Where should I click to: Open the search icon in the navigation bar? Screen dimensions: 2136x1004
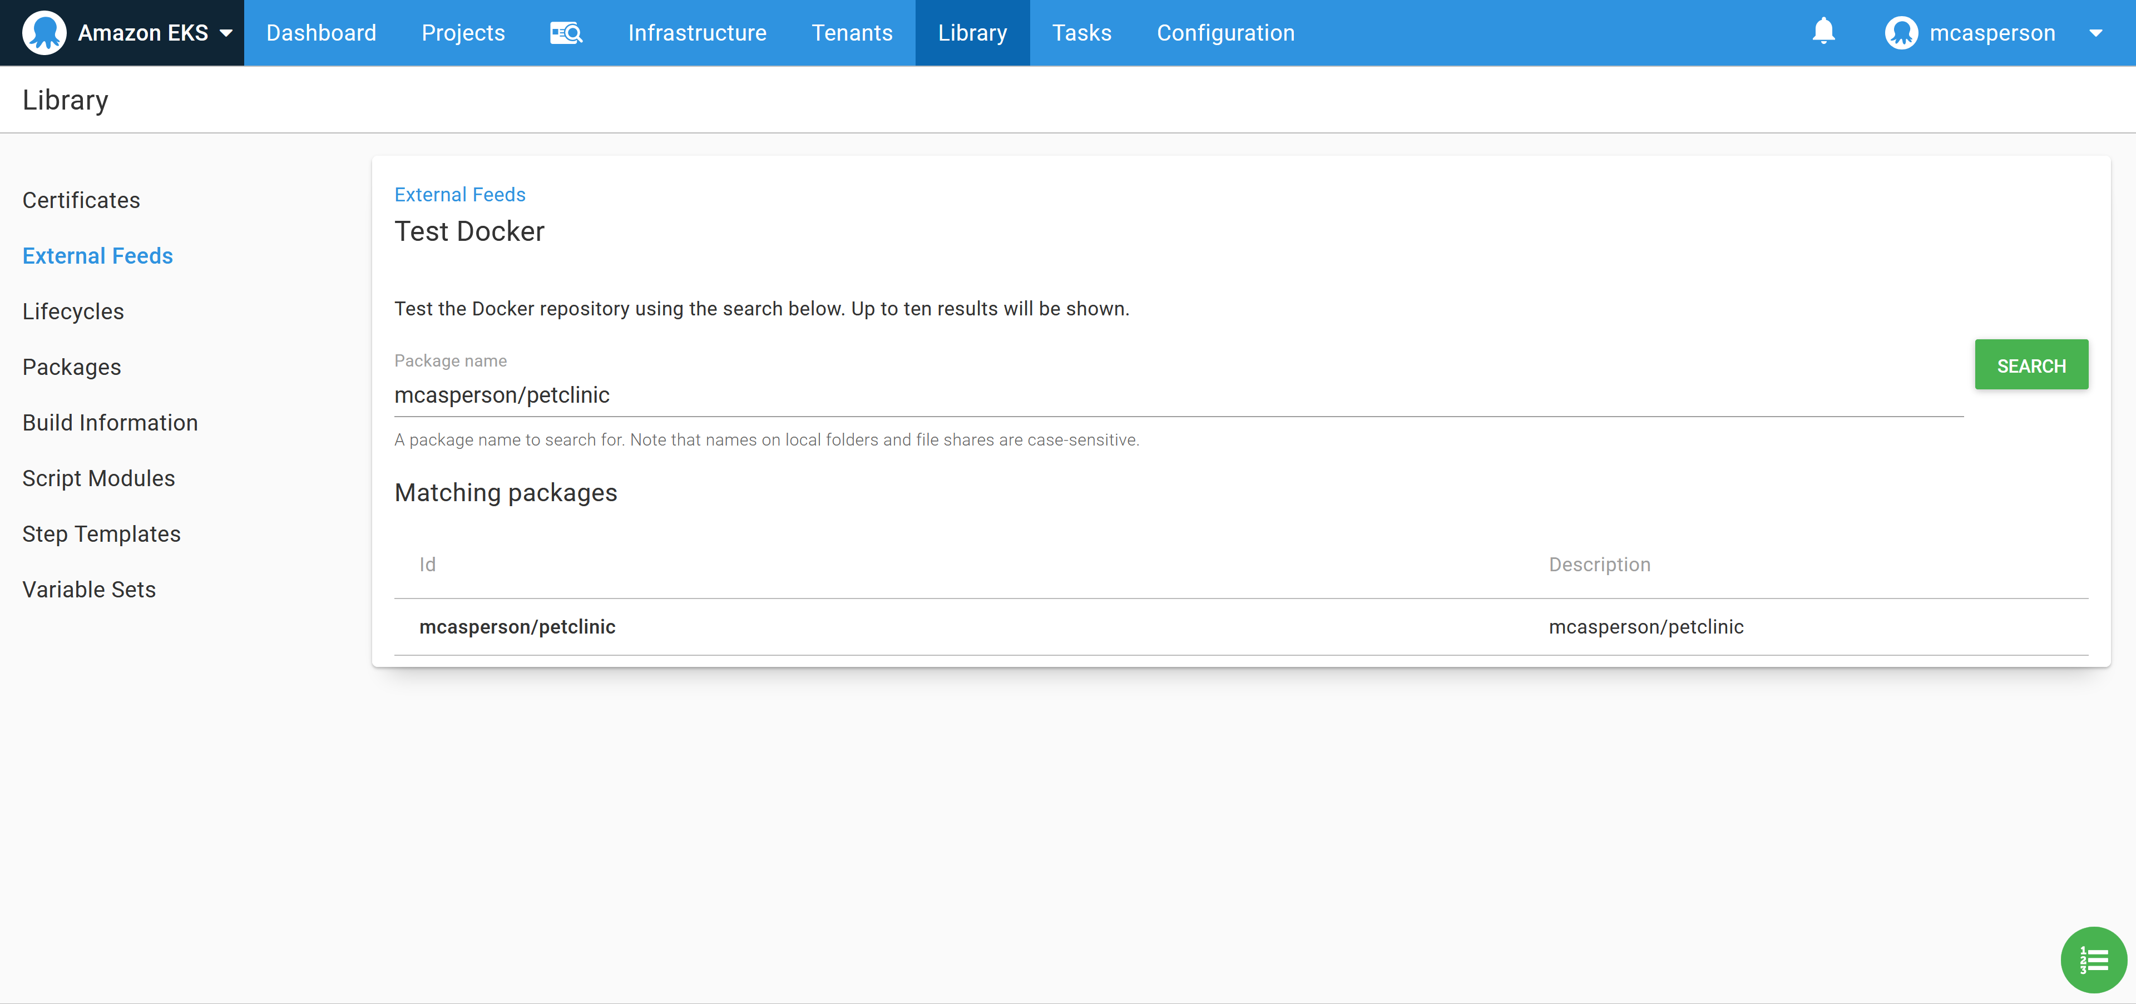tap(566, 32)
